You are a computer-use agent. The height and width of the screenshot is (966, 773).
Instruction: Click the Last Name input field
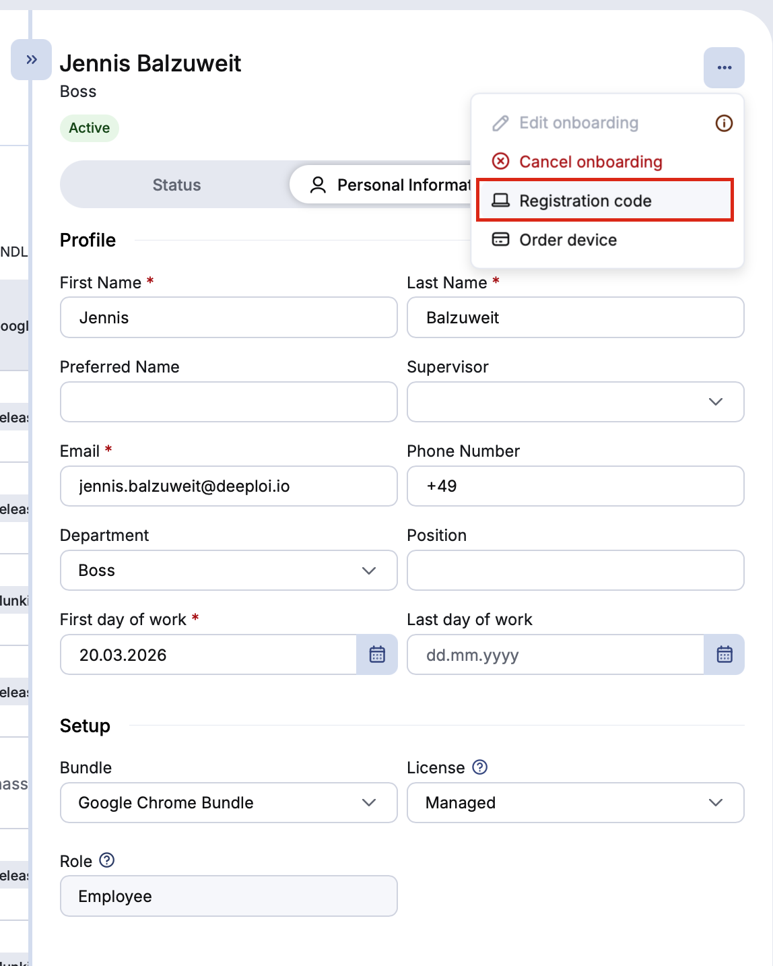pos(576,317)
